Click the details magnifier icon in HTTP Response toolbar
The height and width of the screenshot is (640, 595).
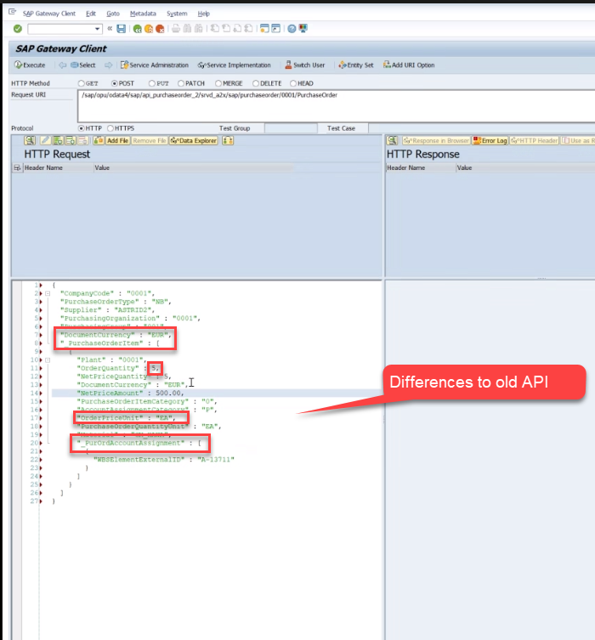point(392,140)
